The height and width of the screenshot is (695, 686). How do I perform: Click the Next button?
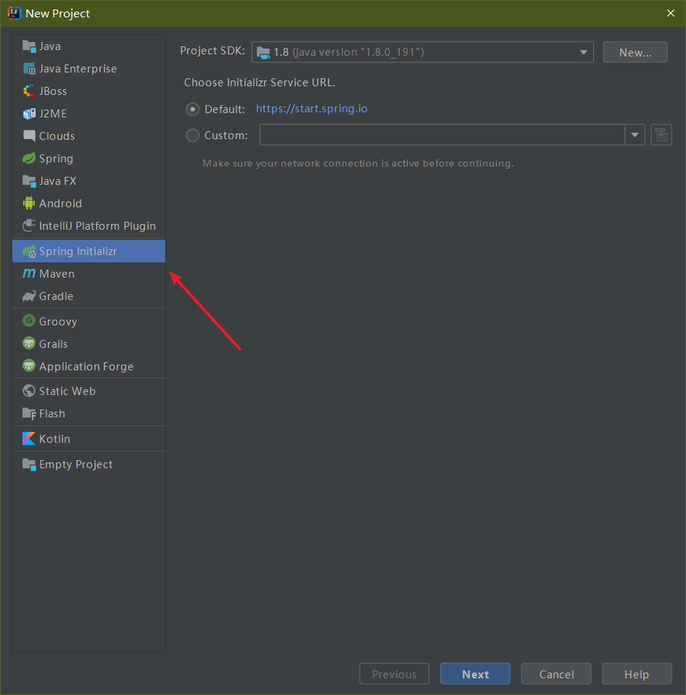(475, 674)
